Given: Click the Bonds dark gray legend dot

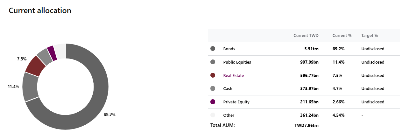Looking at the screenshot, I should click(x=213, y=49).
